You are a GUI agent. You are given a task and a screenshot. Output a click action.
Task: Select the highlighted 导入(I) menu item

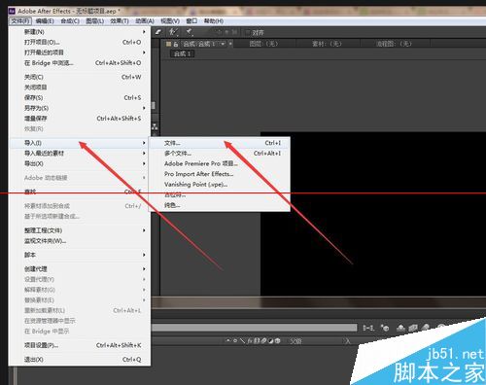click(x=80, y=143)
